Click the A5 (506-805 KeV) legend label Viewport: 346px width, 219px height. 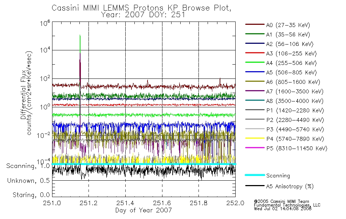pyautogui.click(x=291, y=73)
